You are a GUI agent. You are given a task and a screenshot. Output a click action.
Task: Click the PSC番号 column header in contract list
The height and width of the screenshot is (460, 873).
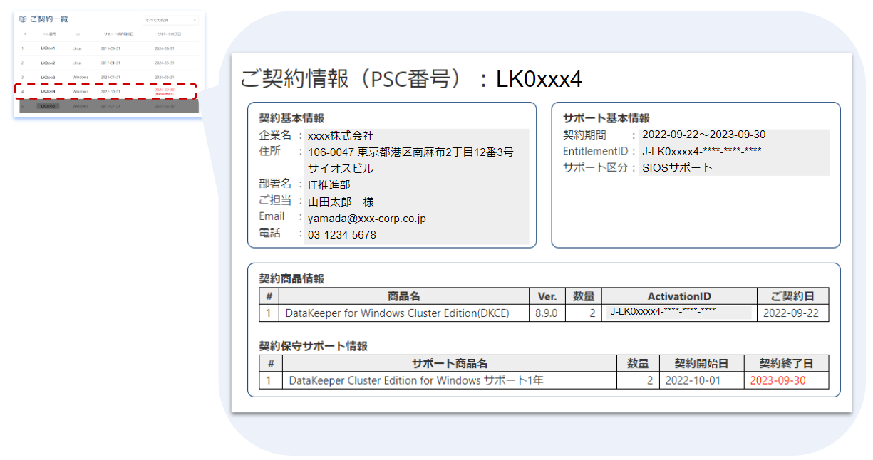pos(49,33)
